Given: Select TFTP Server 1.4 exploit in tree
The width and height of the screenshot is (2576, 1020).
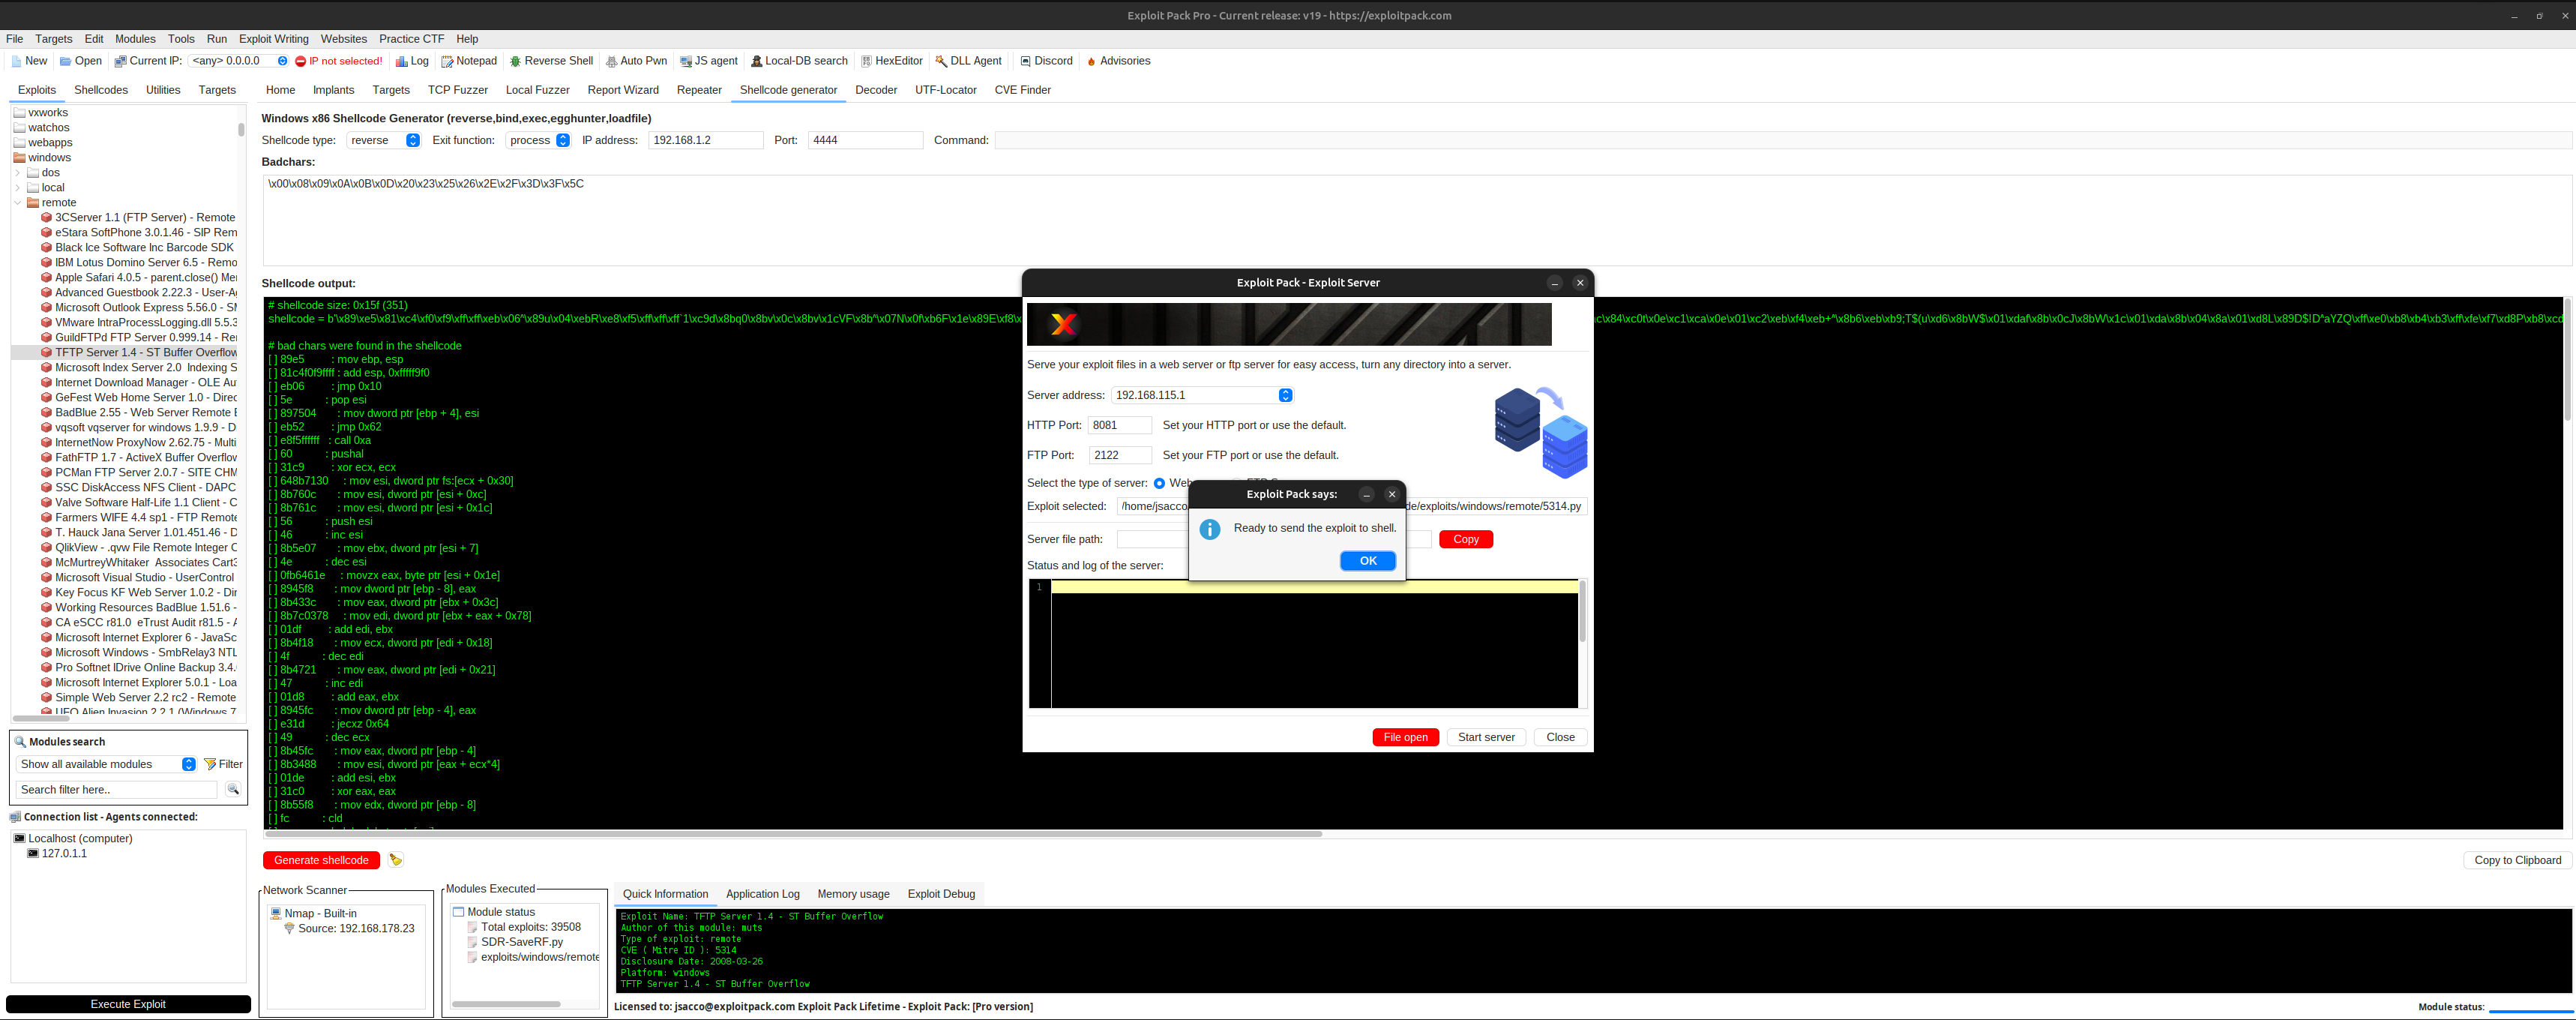Looking at the screenshot, I should pos(139,352).
